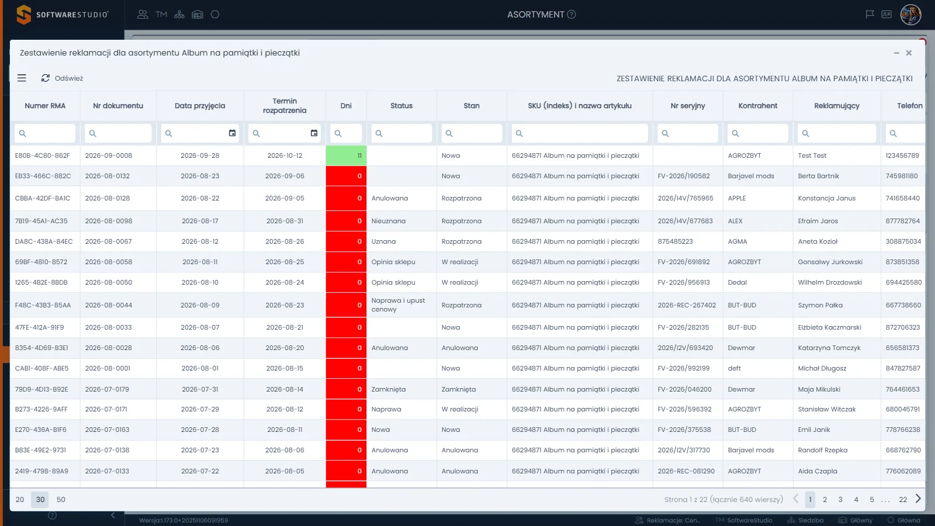
Task: Set page size to 20 rows
Action: click(x=20, y=500)
